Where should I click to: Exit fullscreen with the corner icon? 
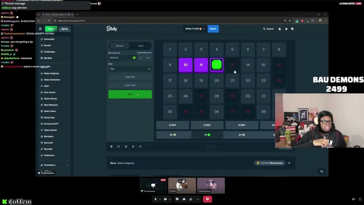coord(360,199)
